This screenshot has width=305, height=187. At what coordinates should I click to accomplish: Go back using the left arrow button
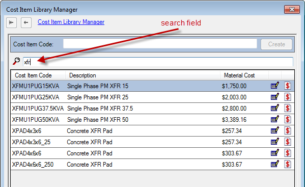26,22
